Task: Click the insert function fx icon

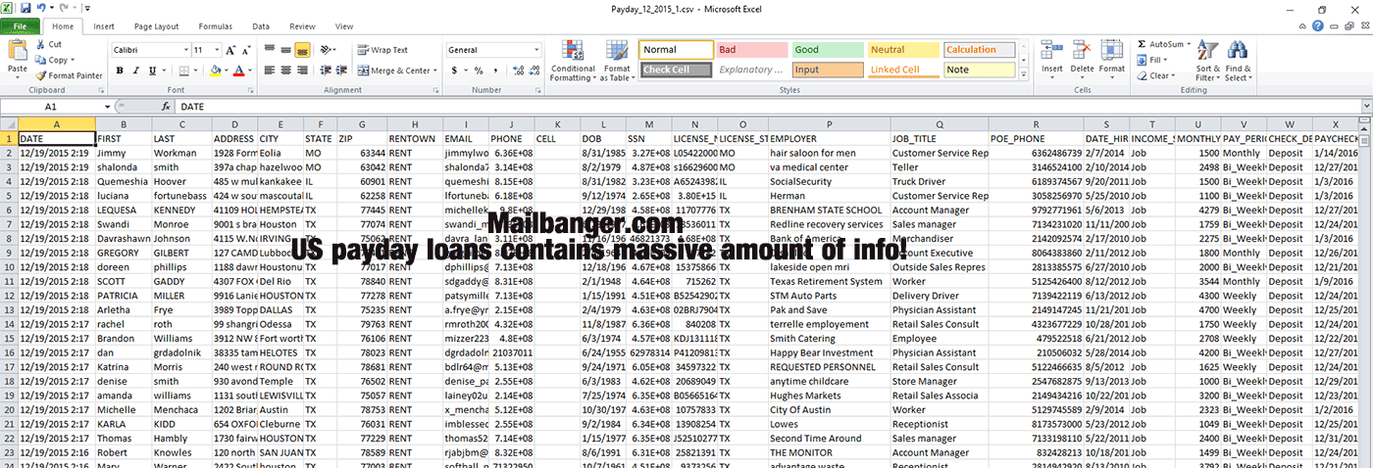Action: click(165, 106)
